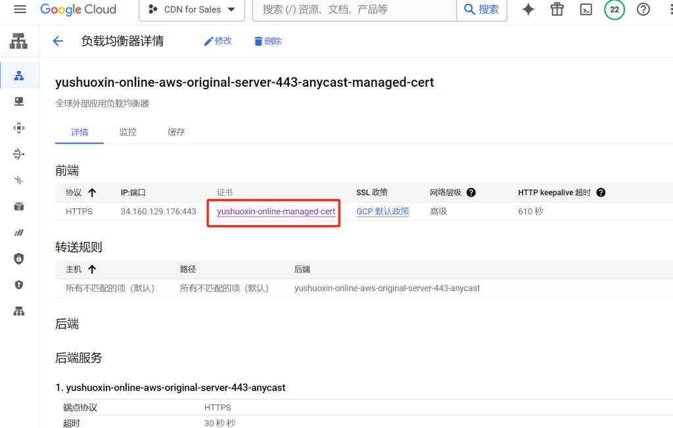This screenshot has width=673, height=428.
Task: Sort frontend table by 协议 column arrow
Action: point(92,193)
